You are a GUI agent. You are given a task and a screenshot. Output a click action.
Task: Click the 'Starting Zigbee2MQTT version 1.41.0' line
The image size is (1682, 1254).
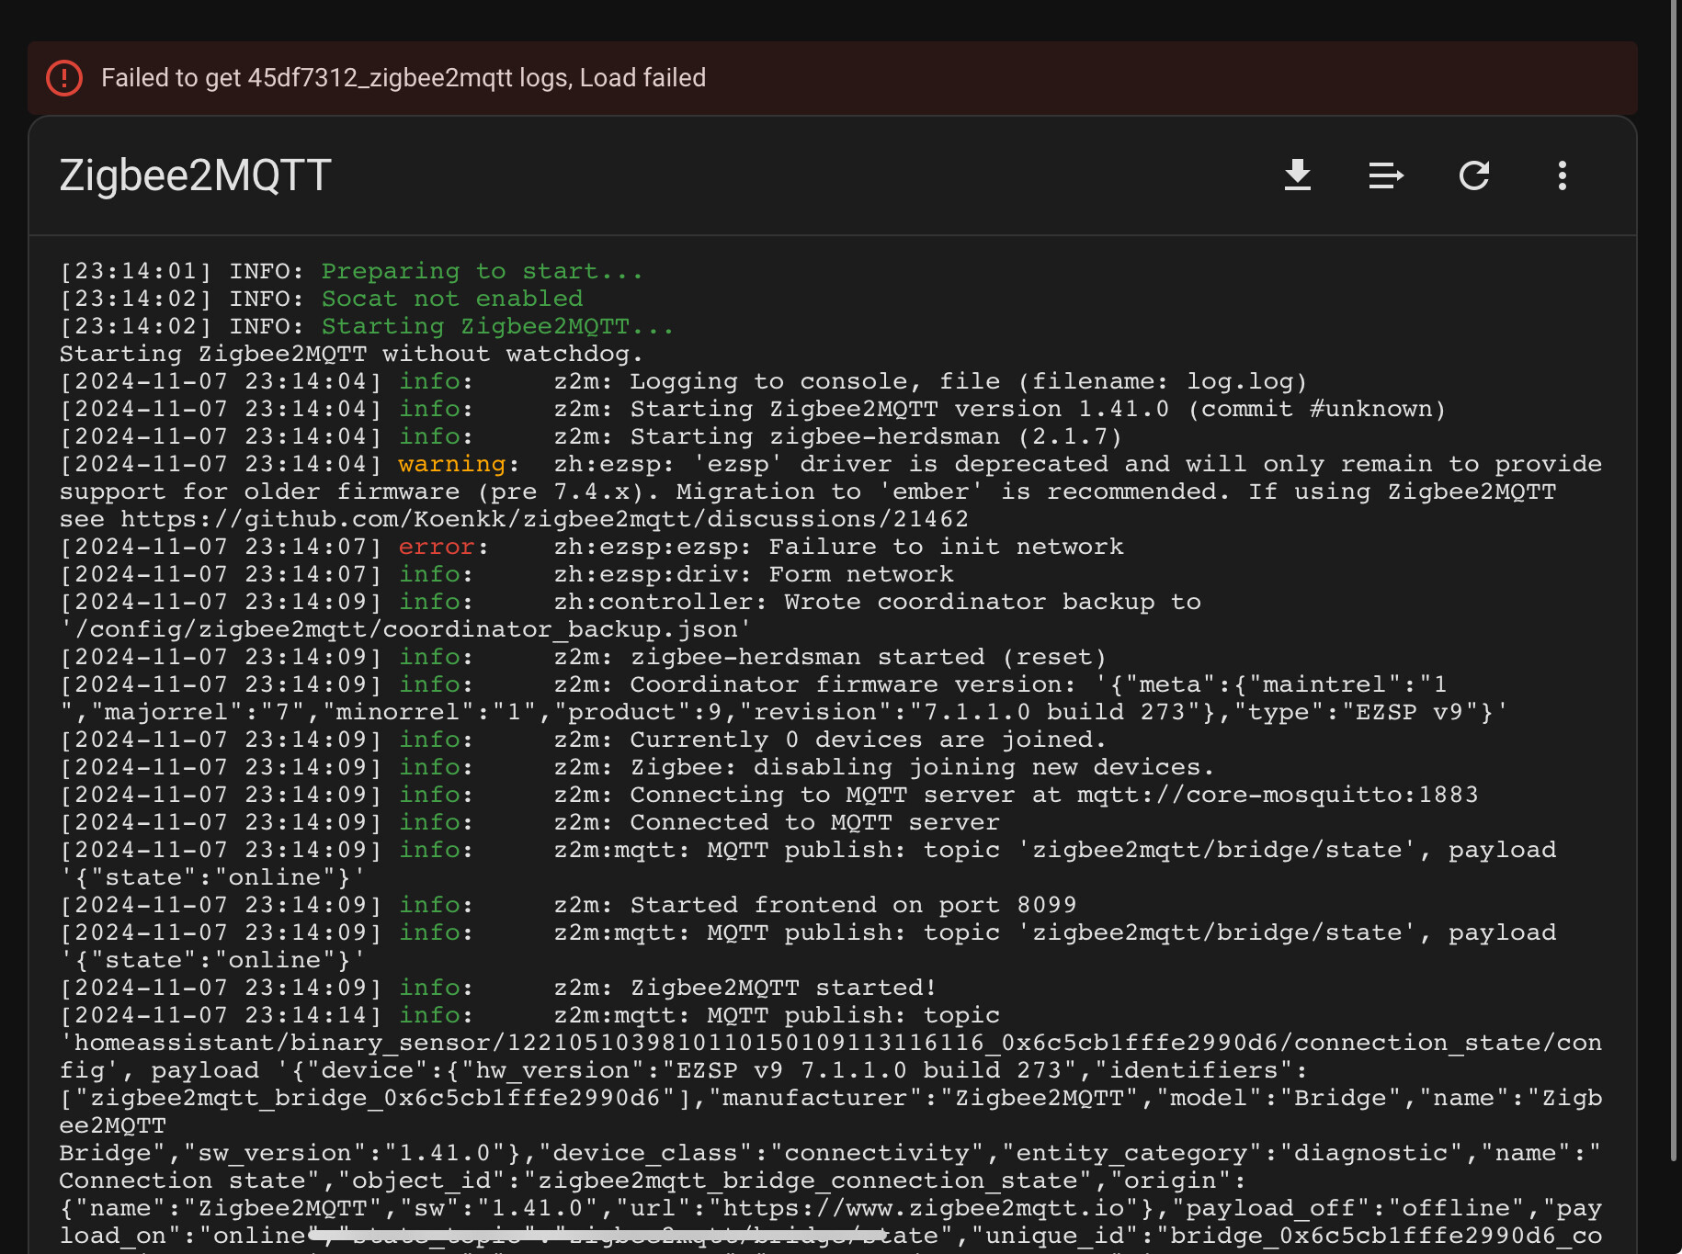click(753, 410)
